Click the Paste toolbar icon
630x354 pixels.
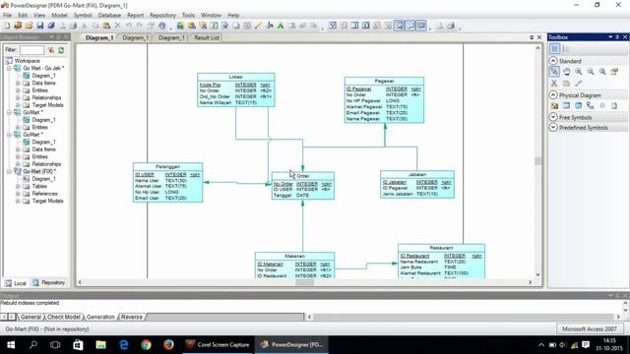point(106,26)
